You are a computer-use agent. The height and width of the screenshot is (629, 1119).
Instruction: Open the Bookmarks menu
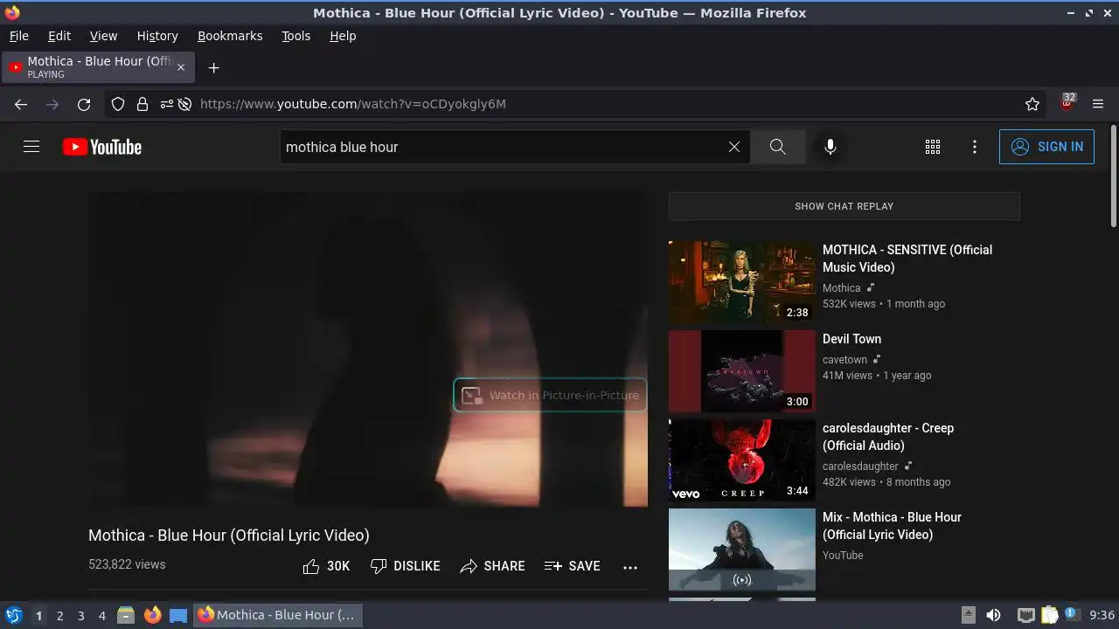click(x=230, y=36)
